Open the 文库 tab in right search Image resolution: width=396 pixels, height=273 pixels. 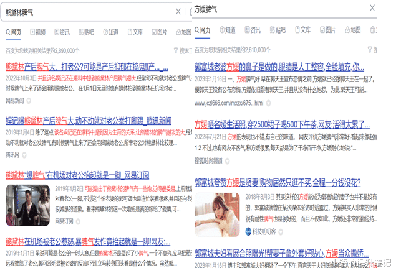pos(303,30)
